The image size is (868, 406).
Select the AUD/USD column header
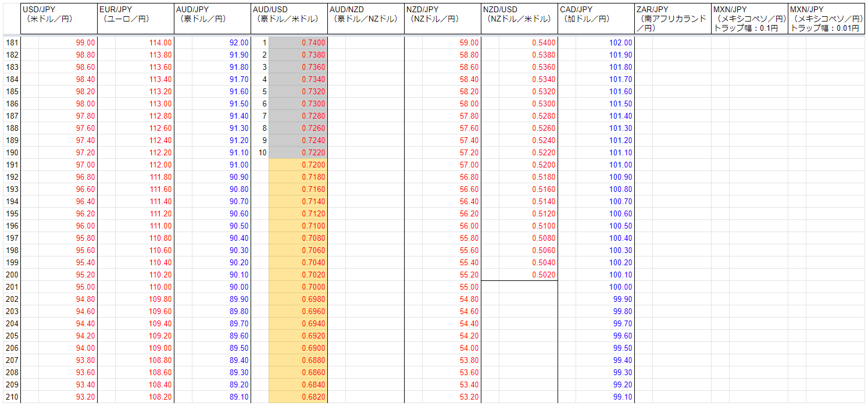point(289,19)
